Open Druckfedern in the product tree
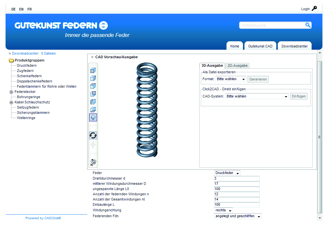328x228 pixels. [27, 66]
